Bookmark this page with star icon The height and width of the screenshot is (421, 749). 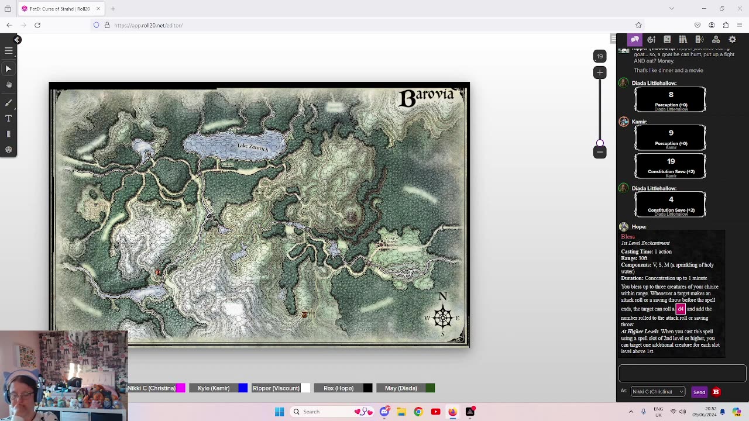pos(638,25)
